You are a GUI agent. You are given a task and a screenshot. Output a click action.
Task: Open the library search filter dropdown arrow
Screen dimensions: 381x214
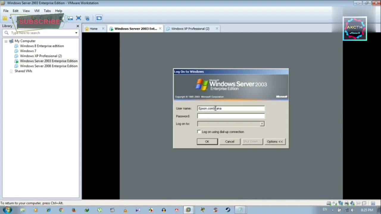[76, 33]
